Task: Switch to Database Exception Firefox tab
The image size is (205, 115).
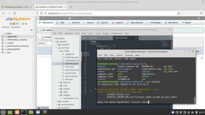Action: pyautogui.click(x=17, y=7)
